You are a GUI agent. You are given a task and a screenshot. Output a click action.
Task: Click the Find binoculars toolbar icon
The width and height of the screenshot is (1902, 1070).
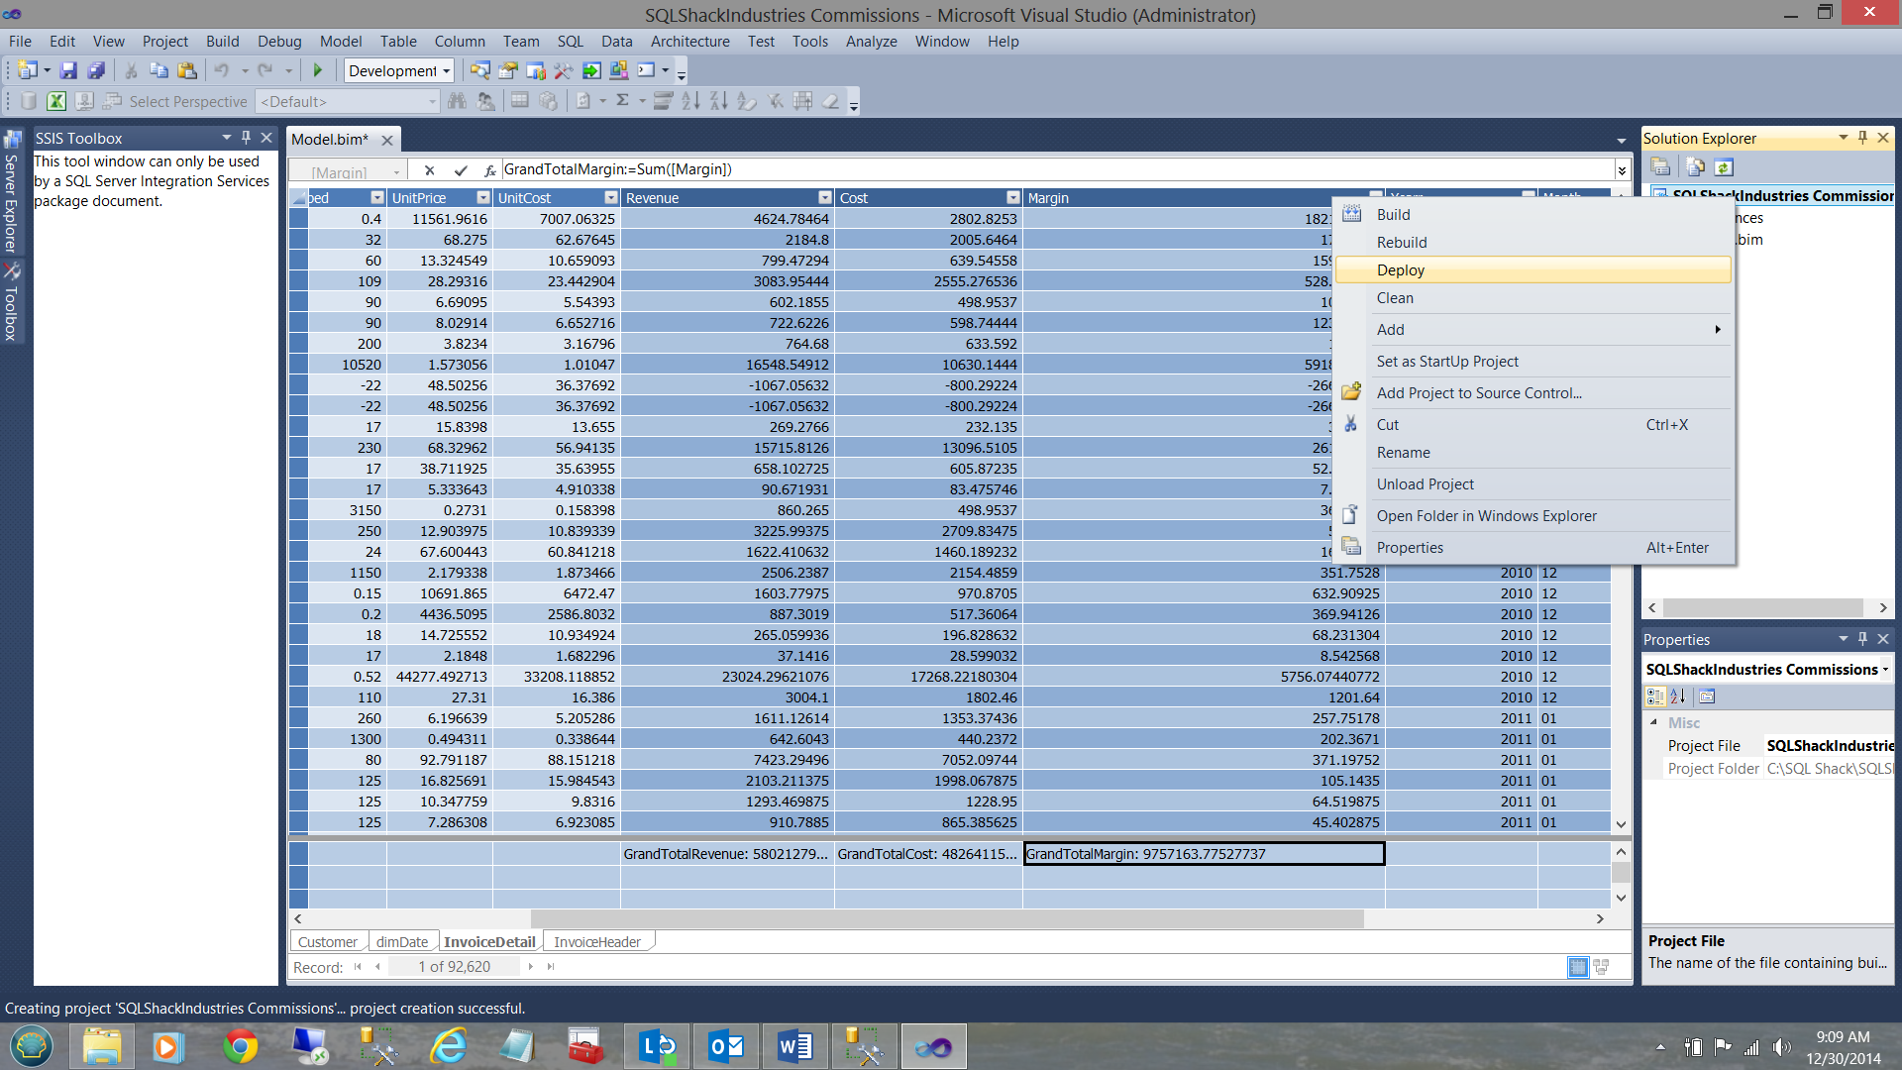coord(457,100)
